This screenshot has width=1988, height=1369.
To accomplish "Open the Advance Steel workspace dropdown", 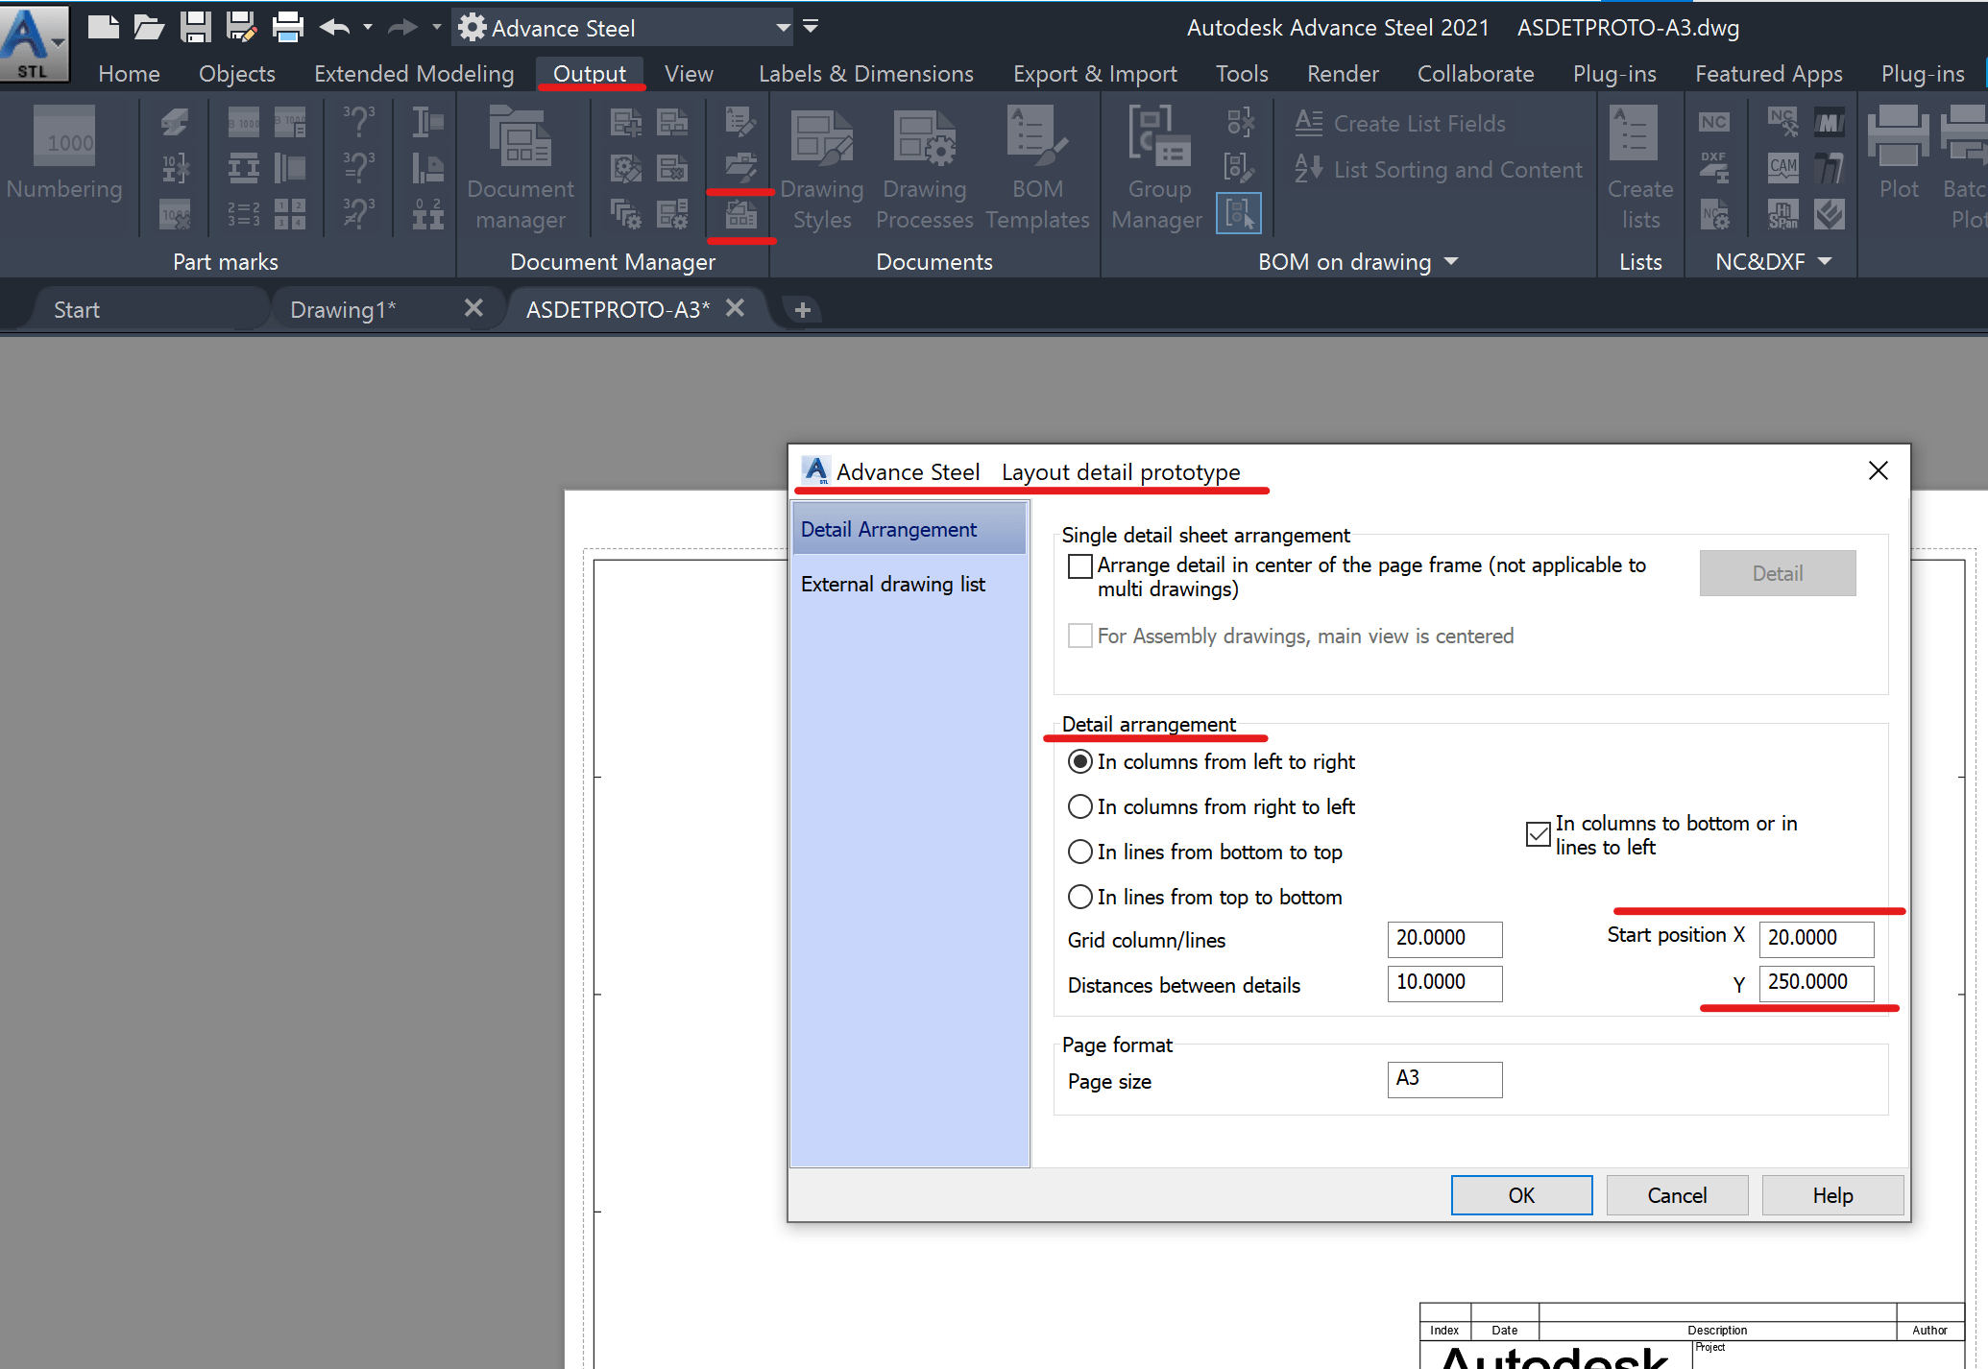I will (784, 28).
